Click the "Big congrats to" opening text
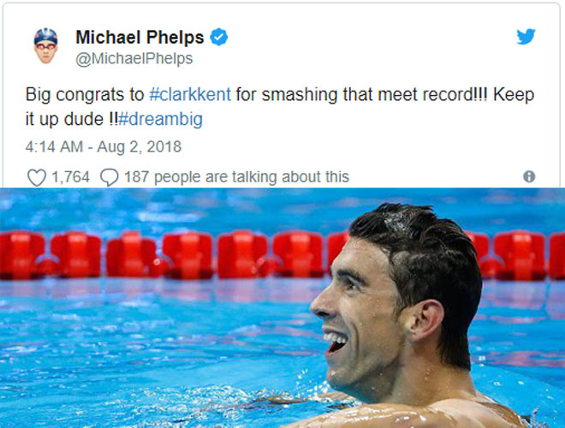The image size is (565, 428). pos(84,94)
